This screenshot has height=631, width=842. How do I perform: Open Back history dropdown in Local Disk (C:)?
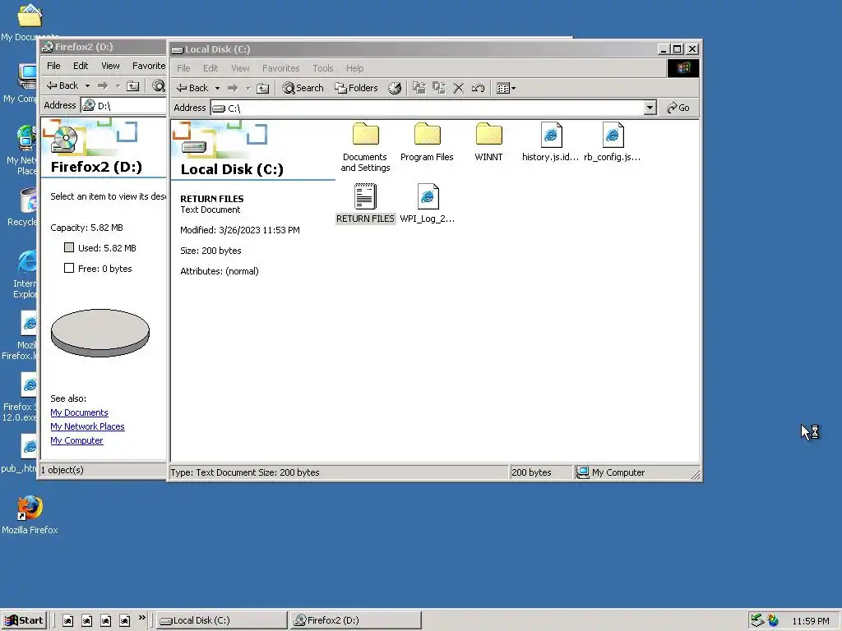[217, 88]
